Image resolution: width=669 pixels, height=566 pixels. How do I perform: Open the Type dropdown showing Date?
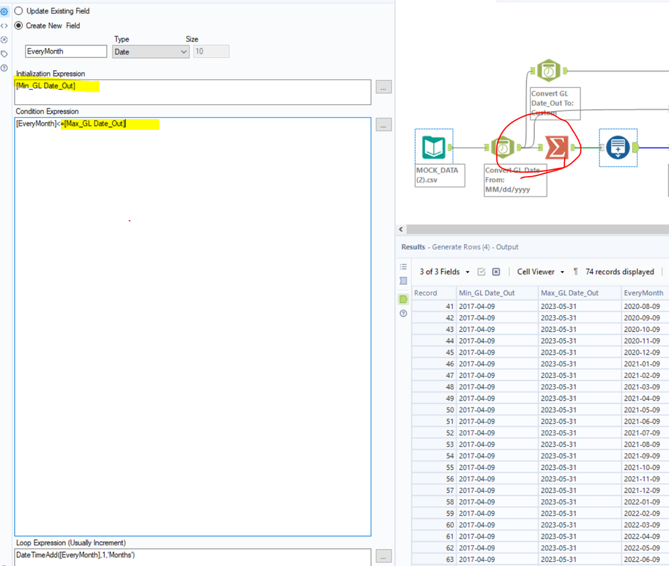(x=151, y=52)
